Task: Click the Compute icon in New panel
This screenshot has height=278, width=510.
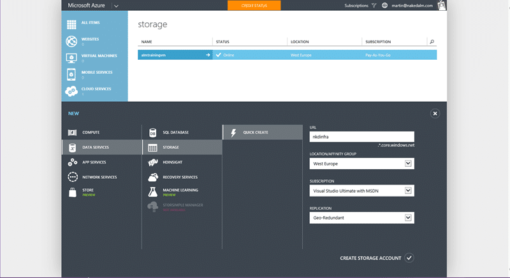Action: click(x=72, y=132)
